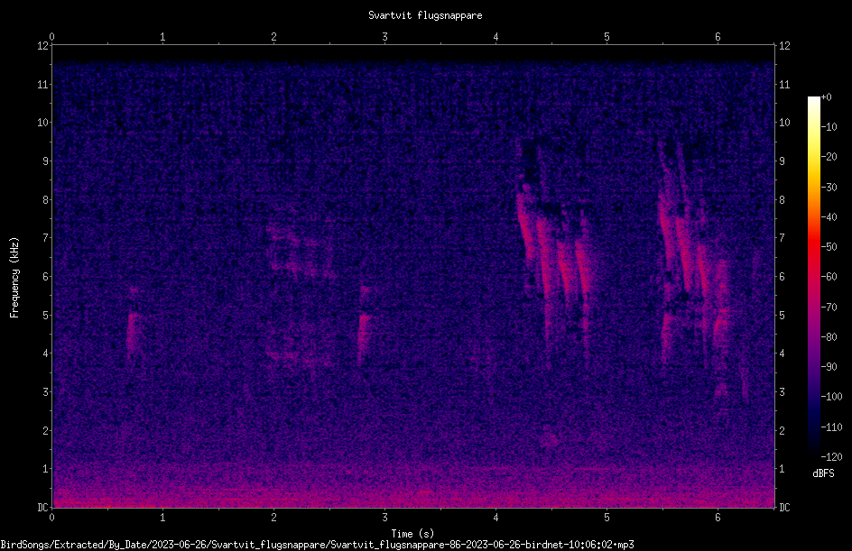Click the white top end of the color scale bar
Image resolution: width=852 pixels, height=551 pixels.
tap(813, 102)
